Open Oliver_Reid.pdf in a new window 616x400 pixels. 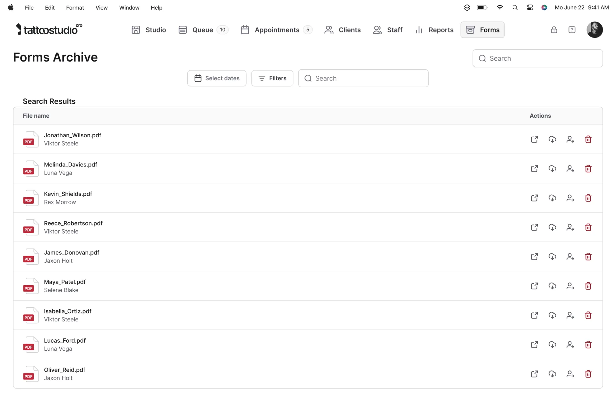coord(534,374)
